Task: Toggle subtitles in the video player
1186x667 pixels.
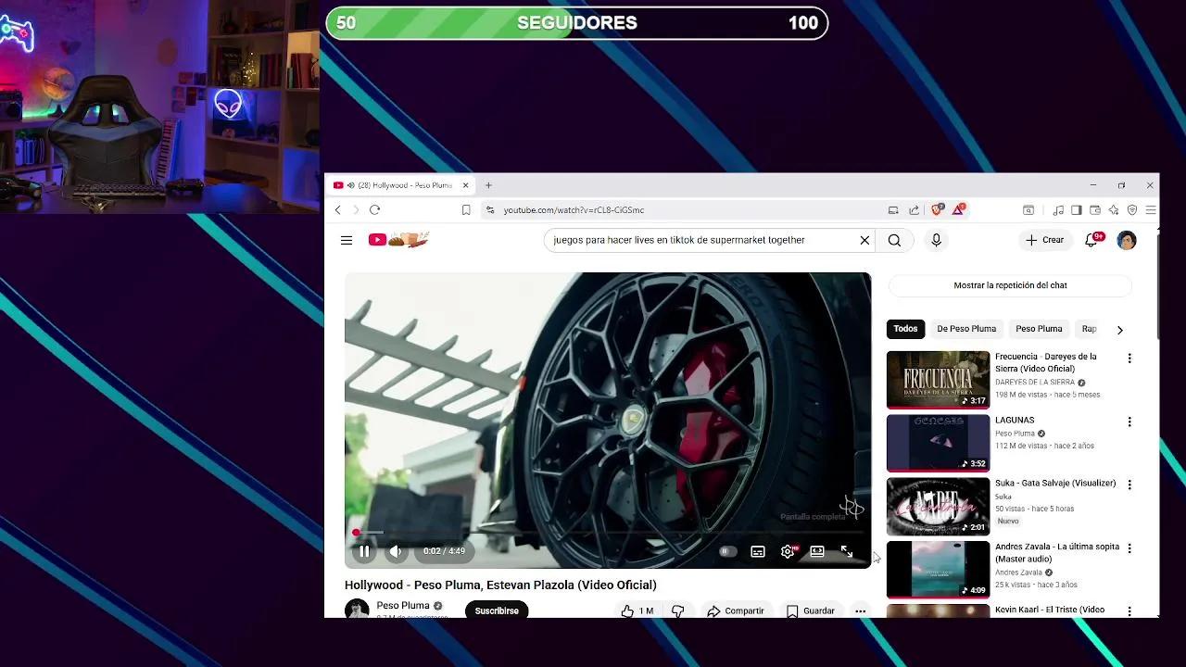Action: [x=758, y=551]
